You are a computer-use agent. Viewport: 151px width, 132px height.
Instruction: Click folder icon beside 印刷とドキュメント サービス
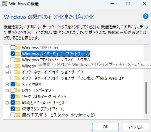point(18,103)
